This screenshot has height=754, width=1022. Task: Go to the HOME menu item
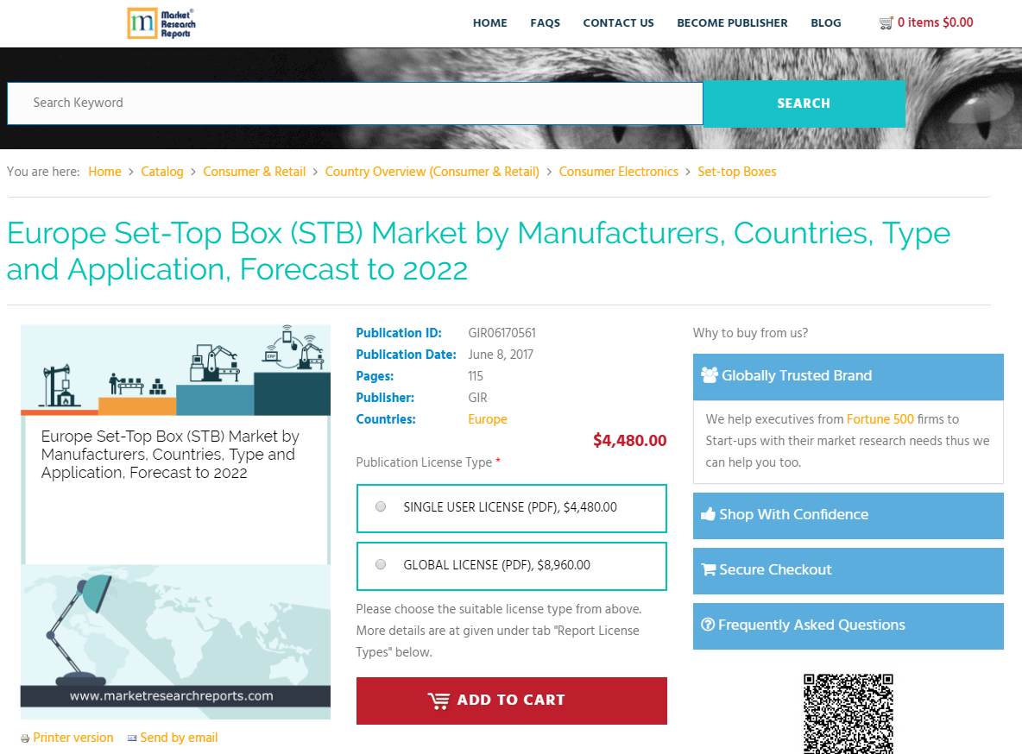click(x=490, y=22)
